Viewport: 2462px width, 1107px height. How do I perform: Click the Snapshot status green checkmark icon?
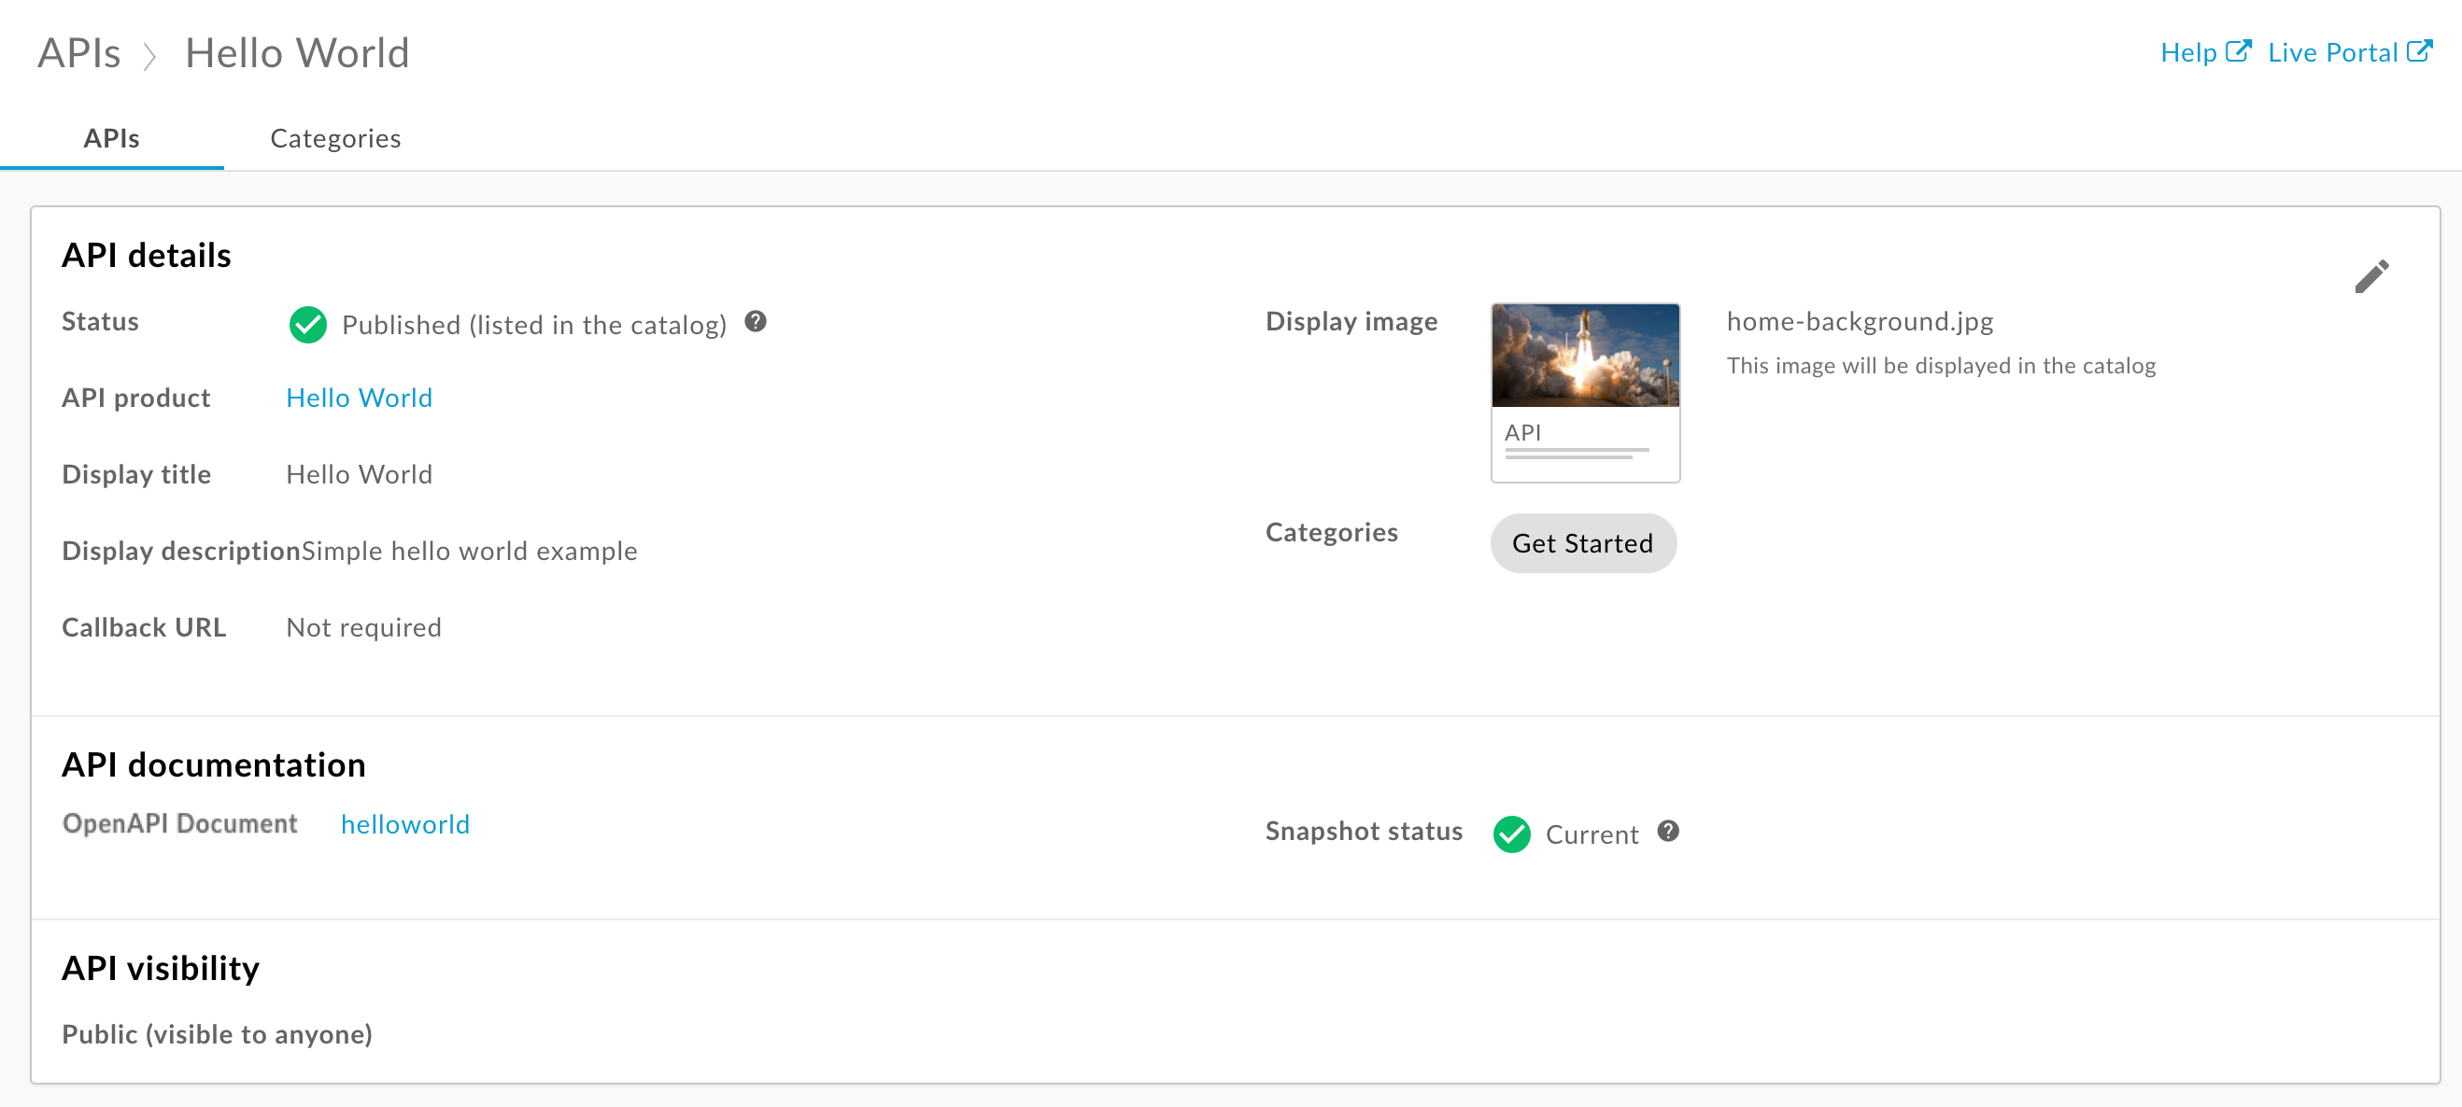coord(1510,833)
